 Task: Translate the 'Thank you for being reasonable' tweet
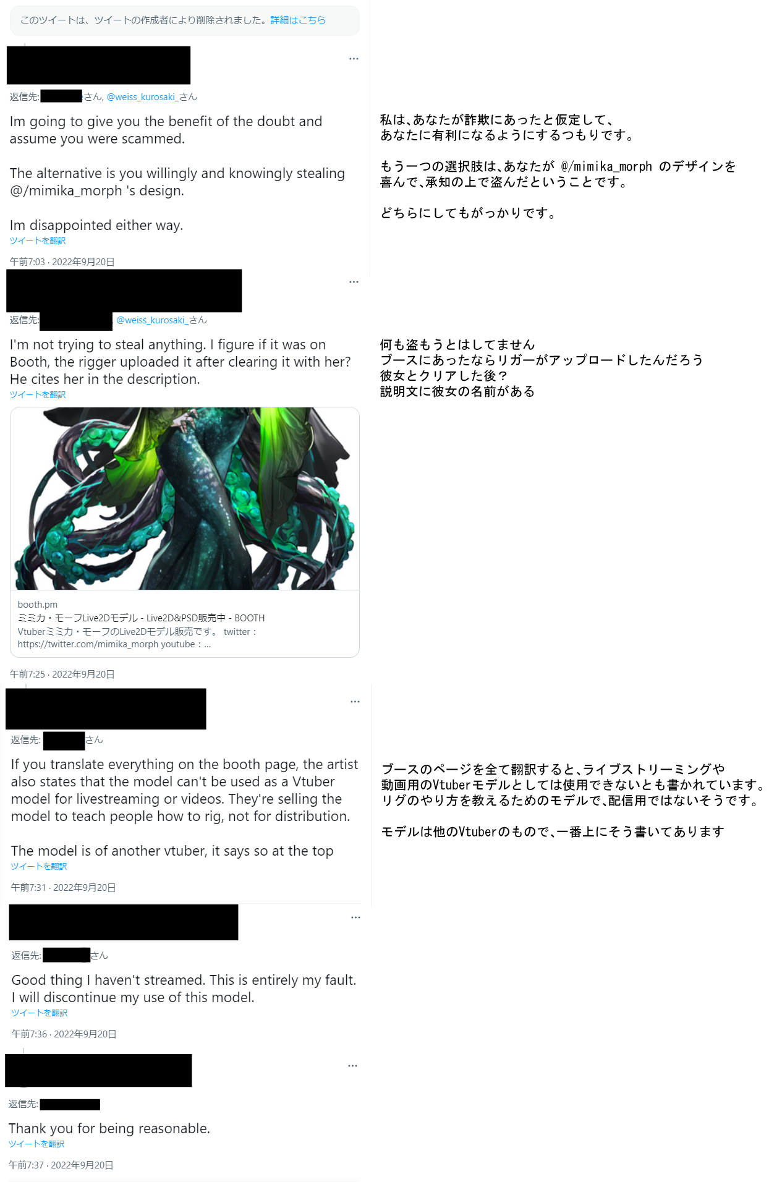[36, 1144]
